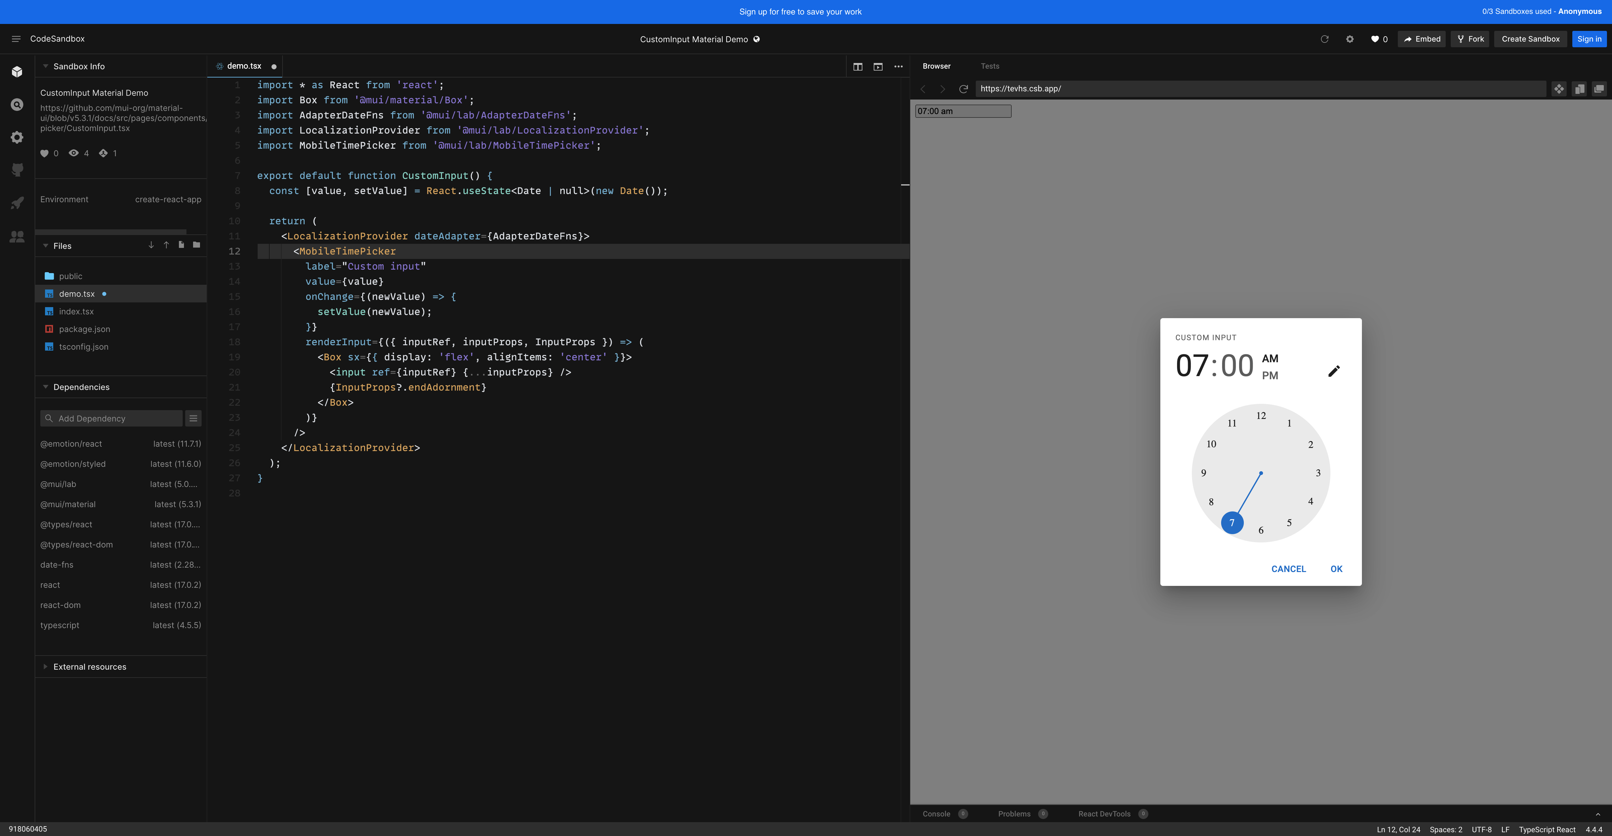Open the GitHub panel icon
1612x836 pixels.
17,169
